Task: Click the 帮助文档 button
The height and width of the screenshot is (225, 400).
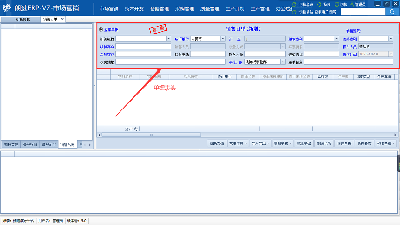Action: (x=217, y=143)
